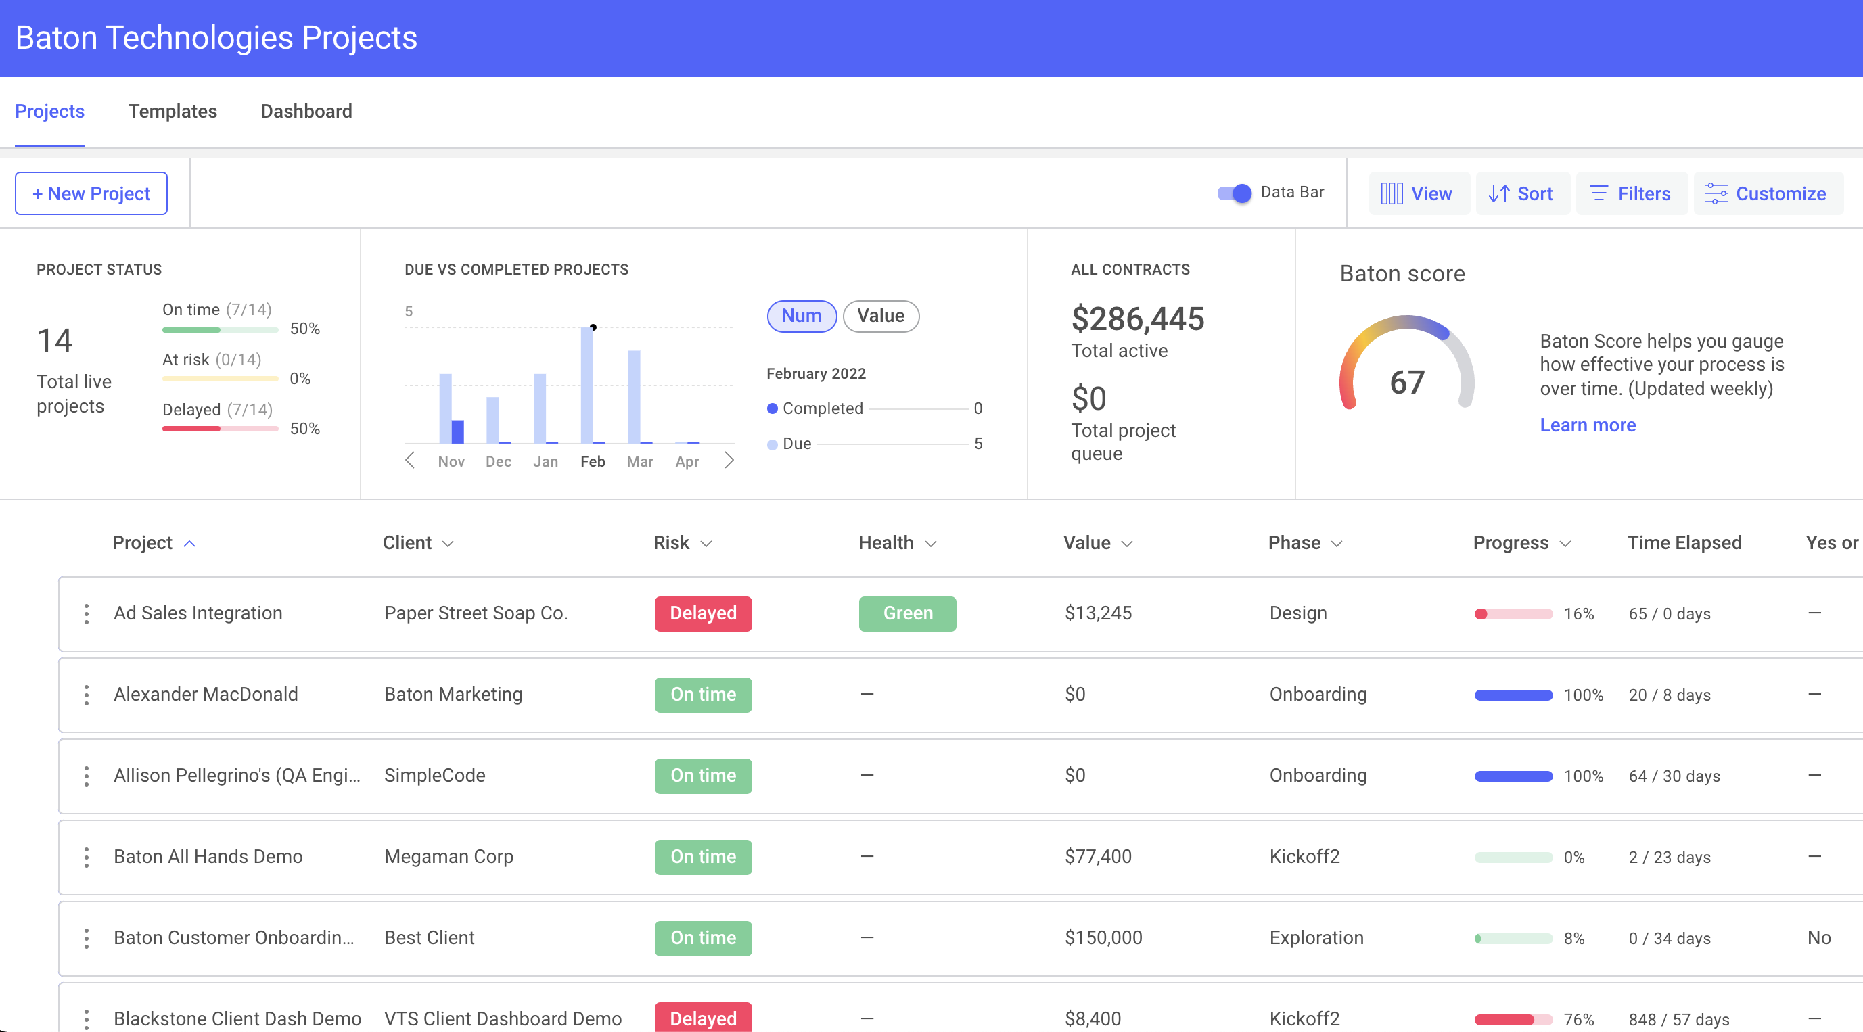Viewport: 1863px width, 1032px height.
Task: Expand the Phase column dropdown
Action: tap(1337, 543)
